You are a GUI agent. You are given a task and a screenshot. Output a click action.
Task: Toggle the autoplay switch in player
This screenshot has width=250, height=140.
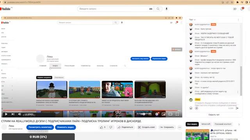click(x=143, y=114)
